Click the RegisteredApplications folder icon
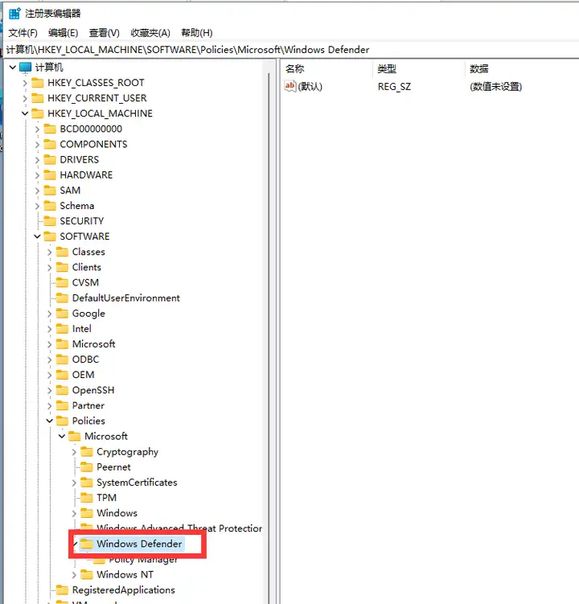 click(x=62, y=590)
